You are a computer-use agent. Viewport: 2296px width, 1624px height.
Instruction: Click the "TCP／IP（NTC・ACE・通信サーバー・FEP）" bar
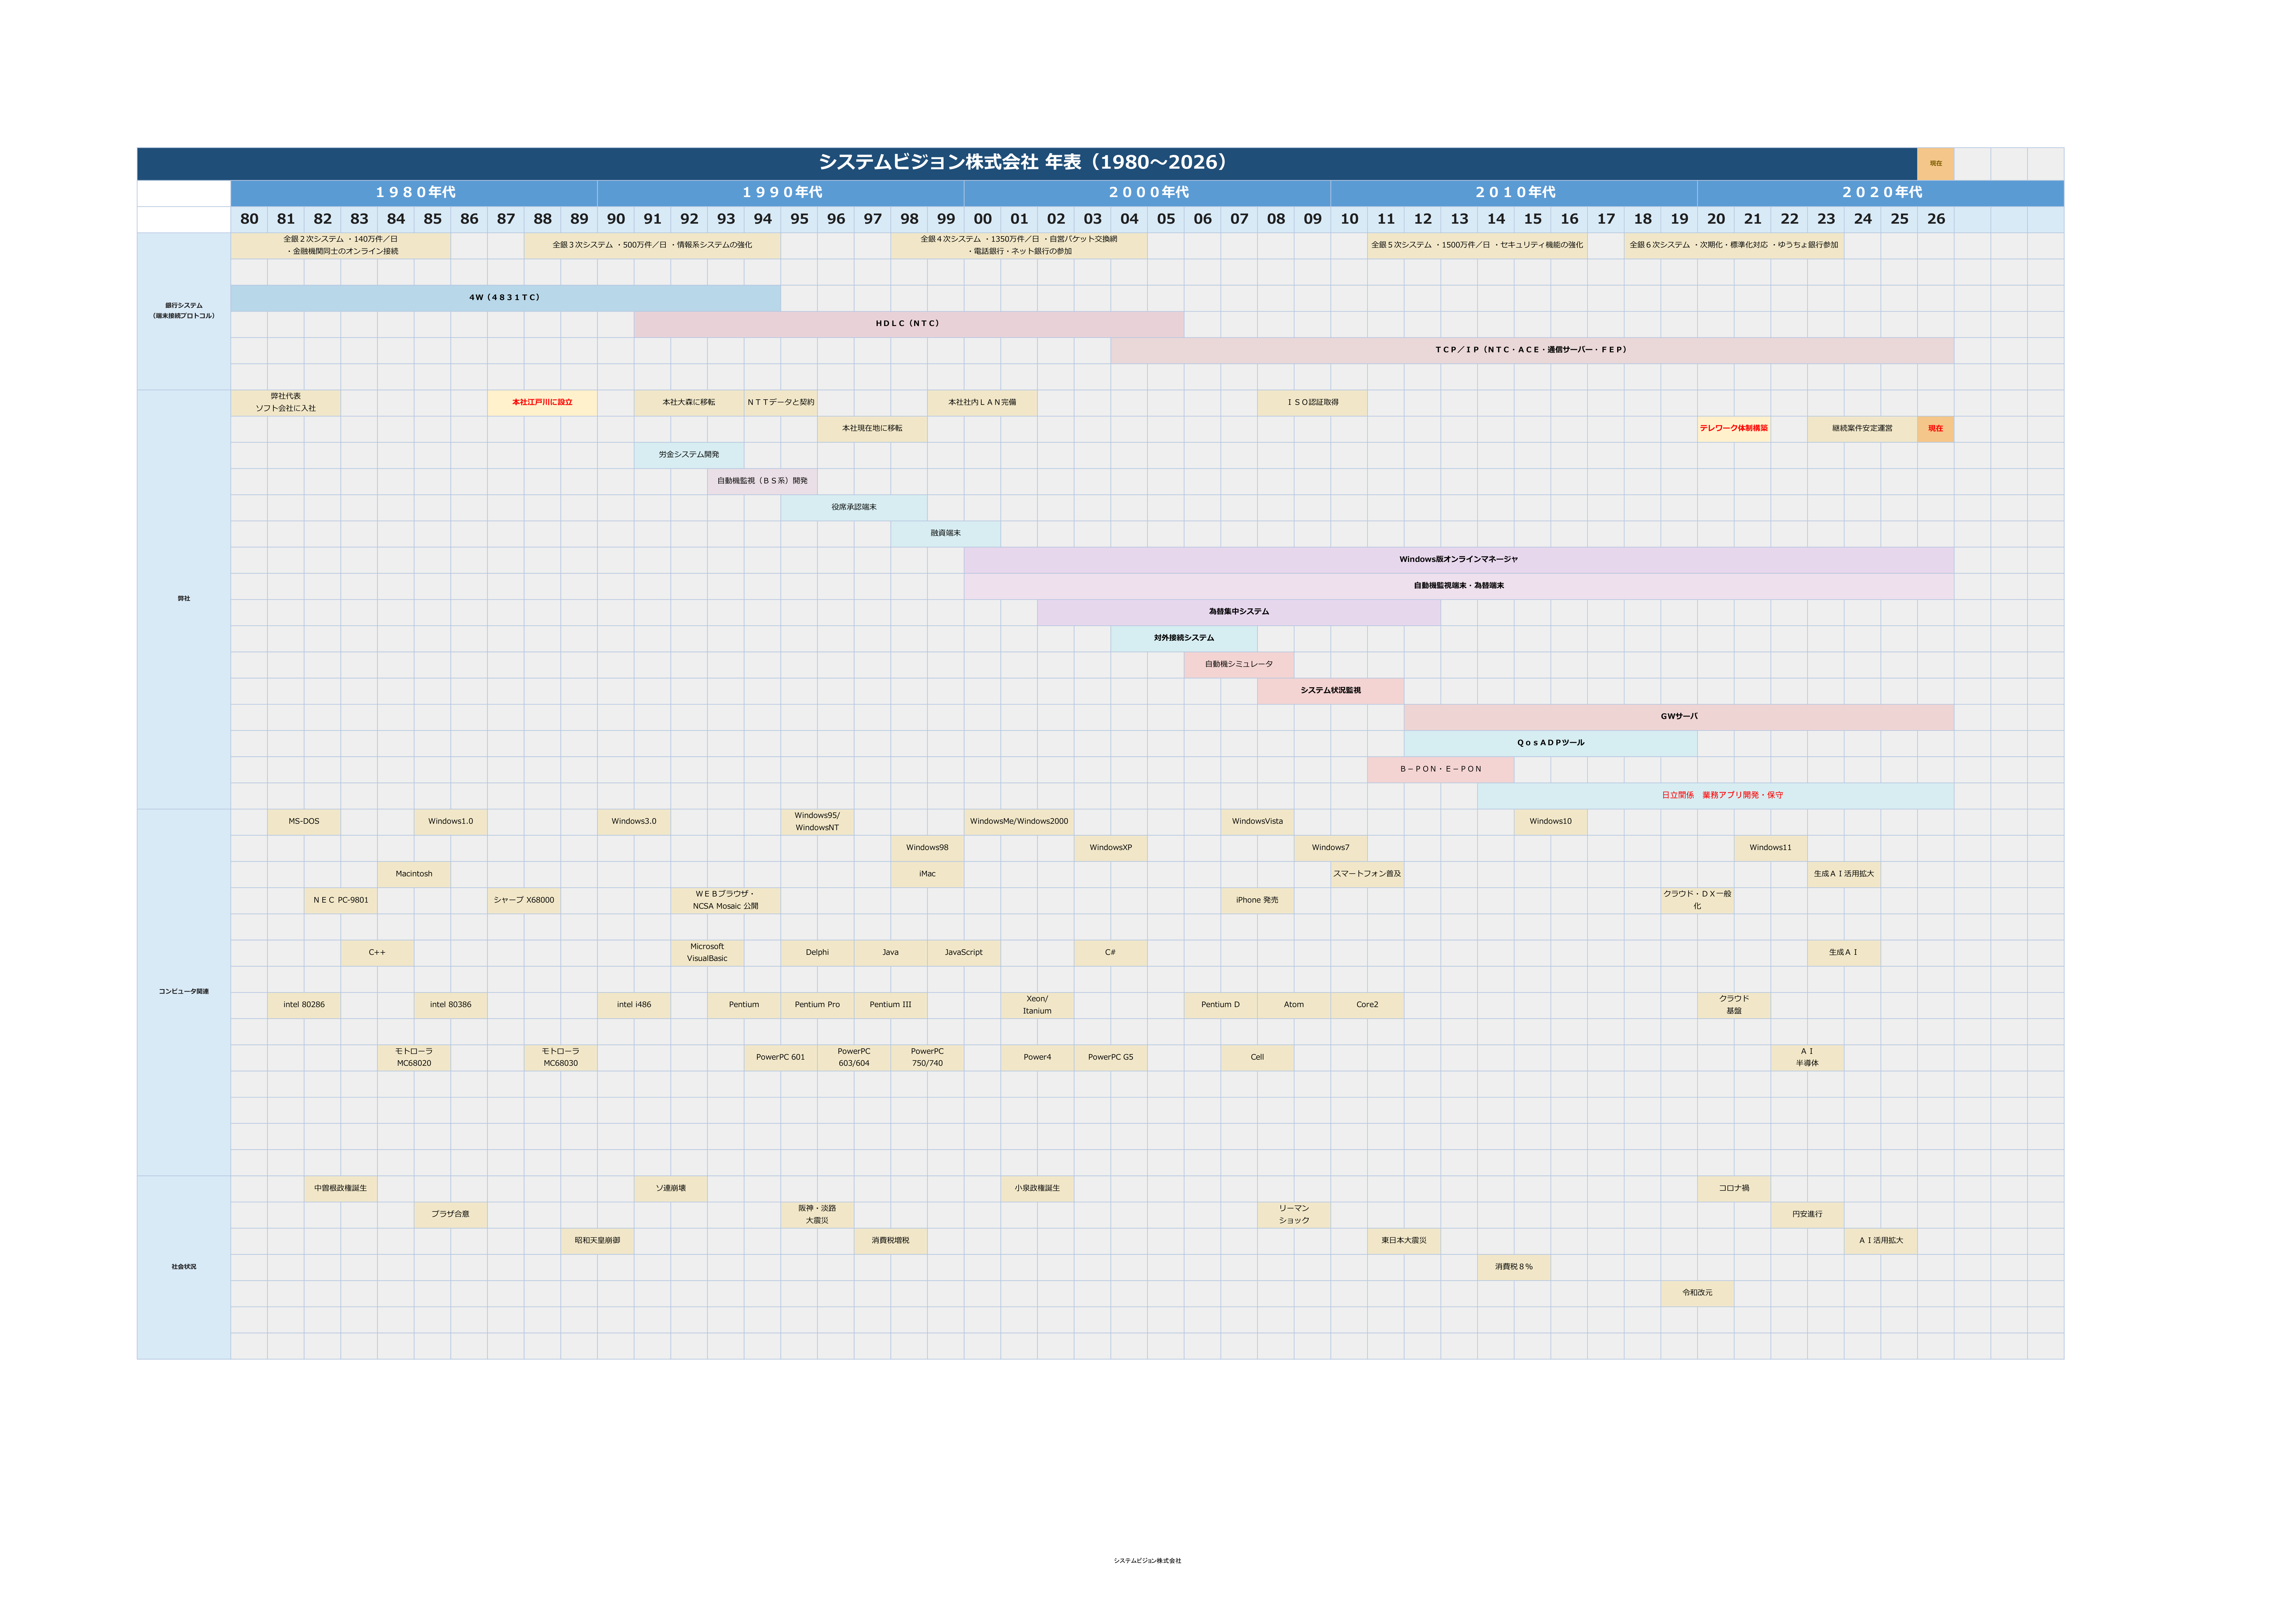(1532, 350)
